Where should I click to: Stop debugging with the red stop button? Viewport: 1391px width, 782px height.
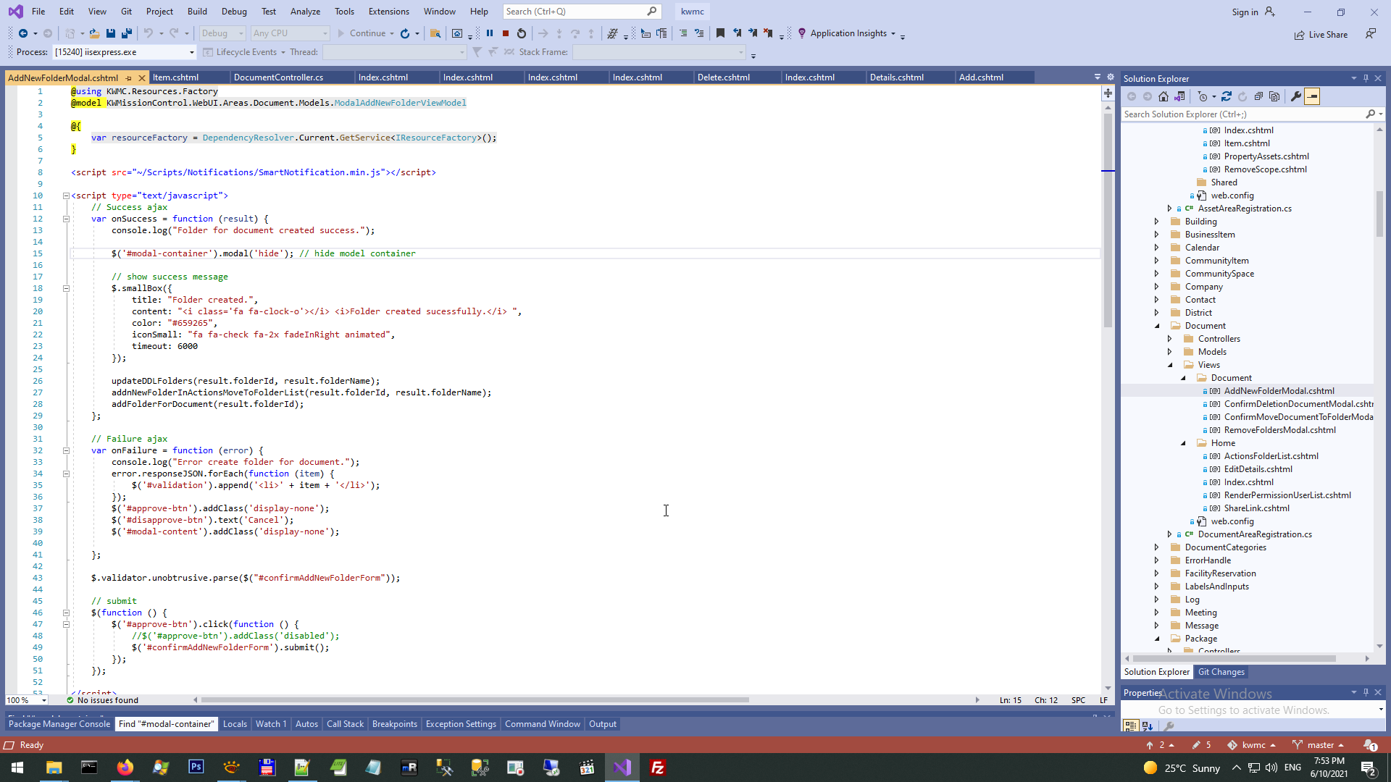coord(506,33)
